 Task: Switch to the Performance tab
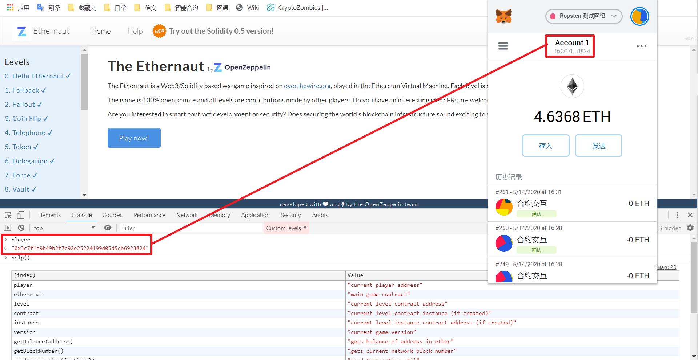click(149, 215)
